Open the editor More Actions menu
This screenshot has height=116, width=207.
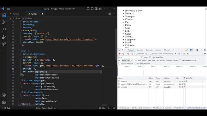point(114,14)
